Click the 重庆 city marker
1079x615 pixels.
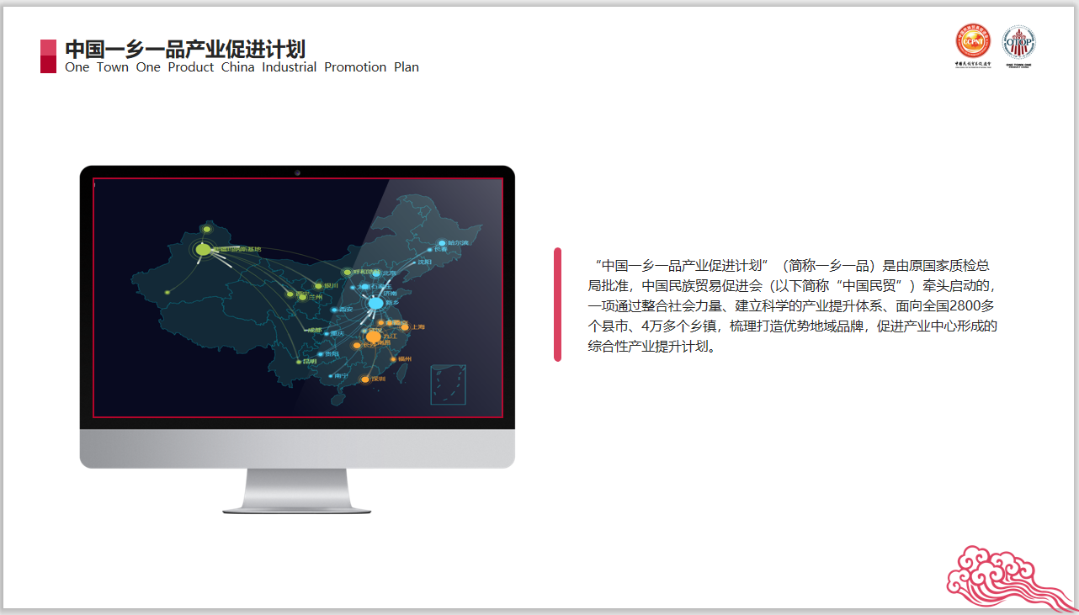327,334
